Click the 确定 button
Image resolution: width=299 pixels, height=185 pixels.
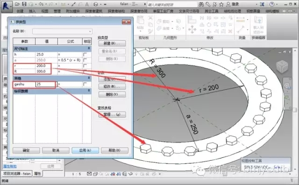coord(26,150)
